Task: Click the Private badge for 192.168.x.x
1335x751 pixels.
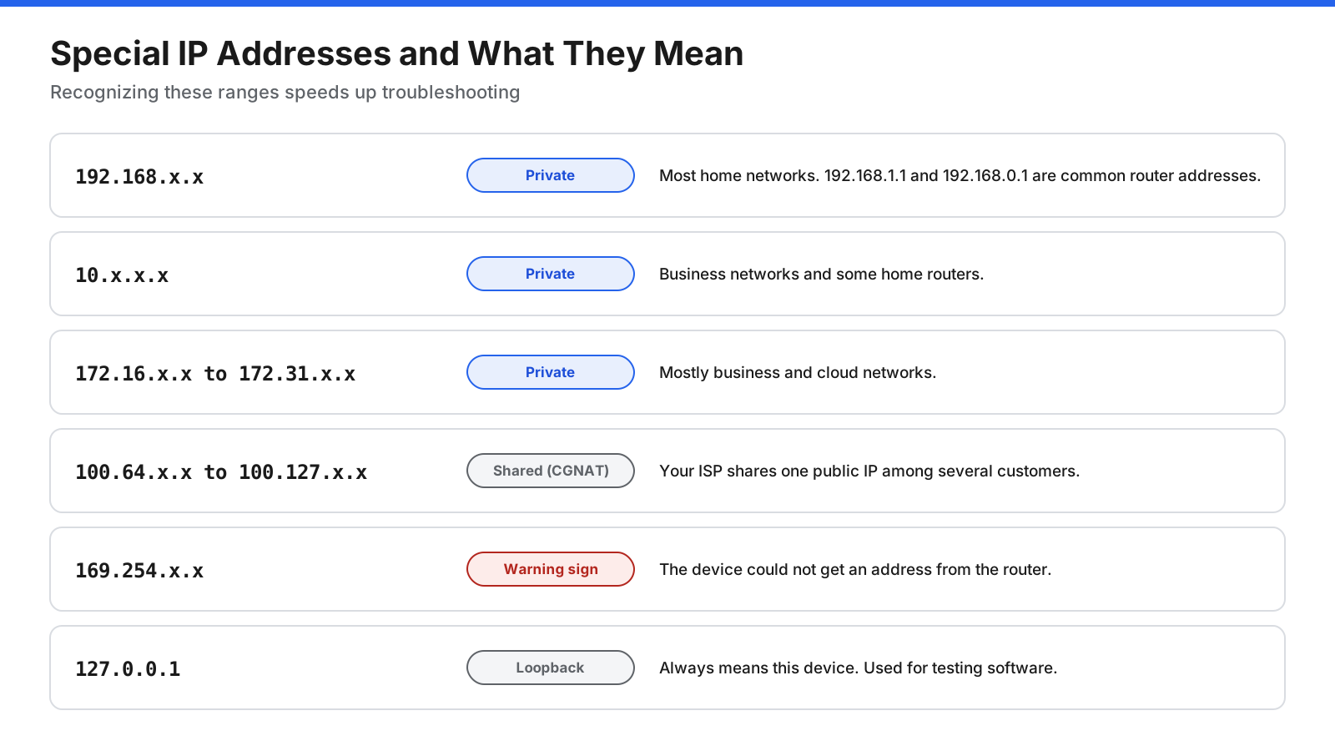Action: click(551, 175)
